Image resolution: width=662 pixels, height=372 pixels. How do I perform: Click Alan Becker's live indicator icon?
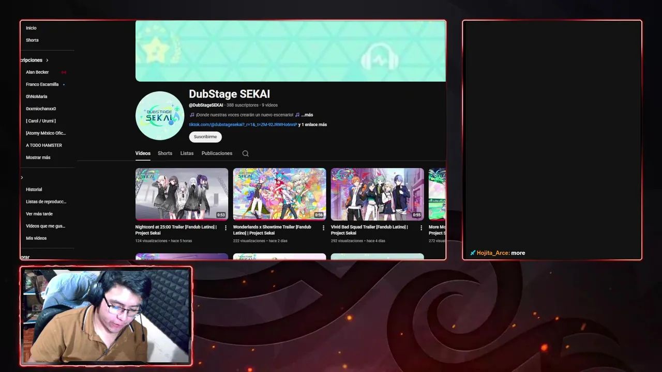pos(64,72)
